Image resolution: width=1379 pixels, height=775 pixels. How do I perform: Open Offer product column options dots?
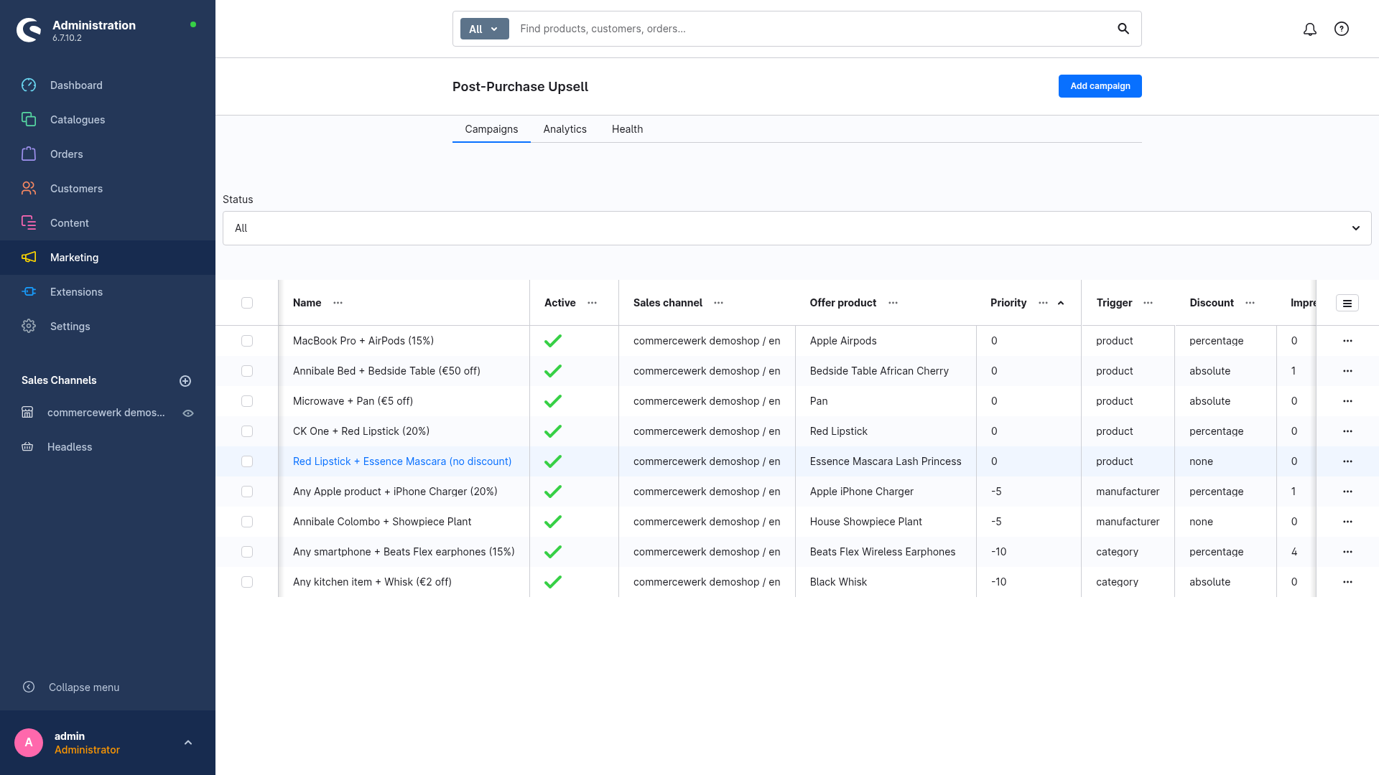(x=893, y=303)
